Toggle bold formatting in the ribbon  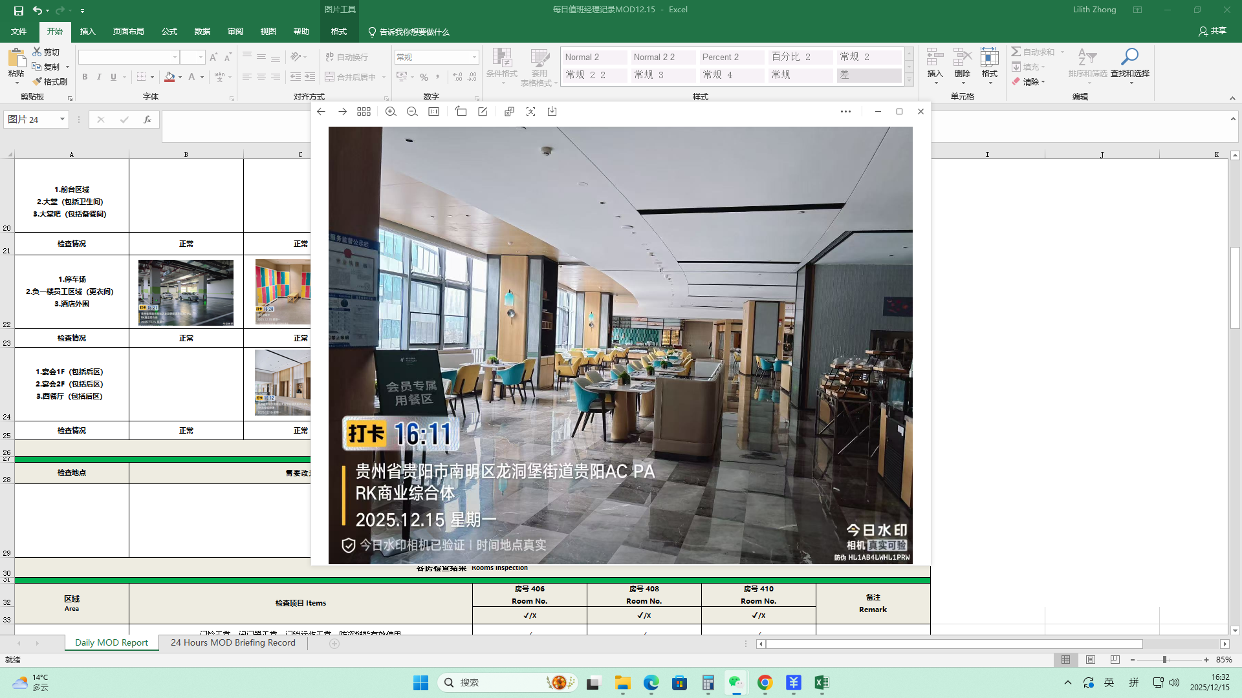[x=85, y=77]
